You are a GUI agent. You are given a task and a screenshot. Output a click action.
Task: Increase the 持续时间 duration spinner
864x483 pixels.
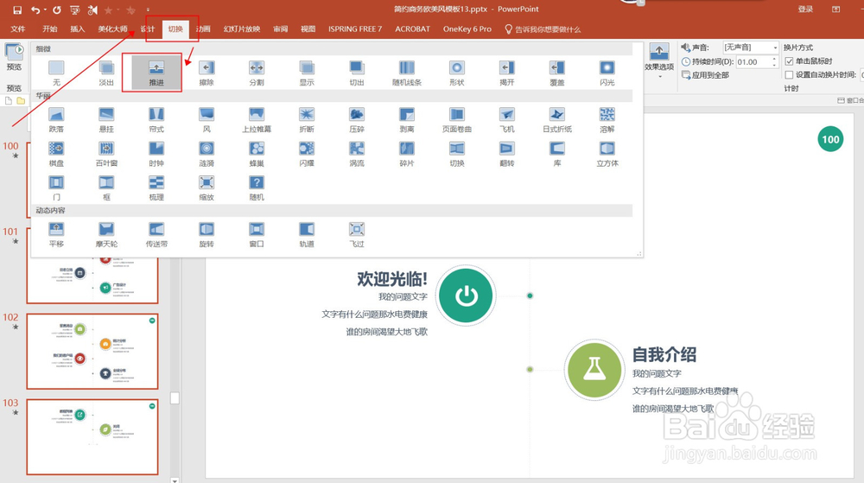[775, 59]
